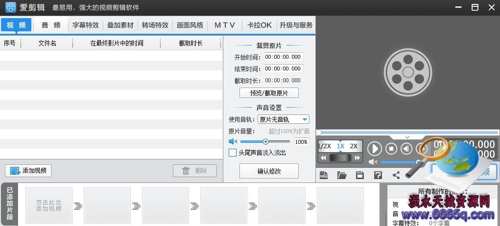The height and width of the screenshot is (226, 500).
Task: Click the 100% volume value field
Action: (301, 142)
